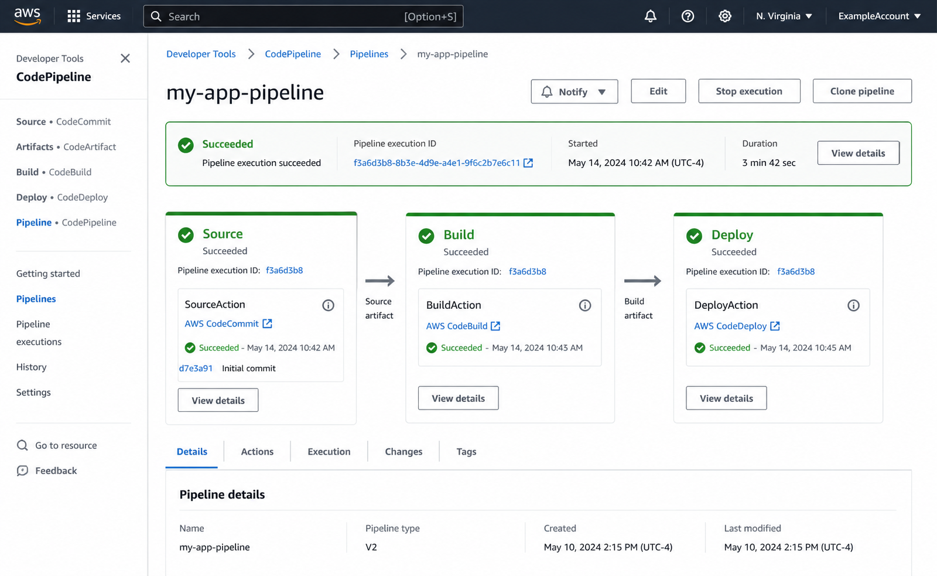This screenshot has height=576, width=937.
Task: Click external link icon beside execution ID
Action: coord(528,163)
